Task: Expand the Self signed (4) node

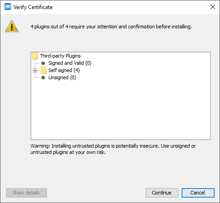Action: coord(35,70)
